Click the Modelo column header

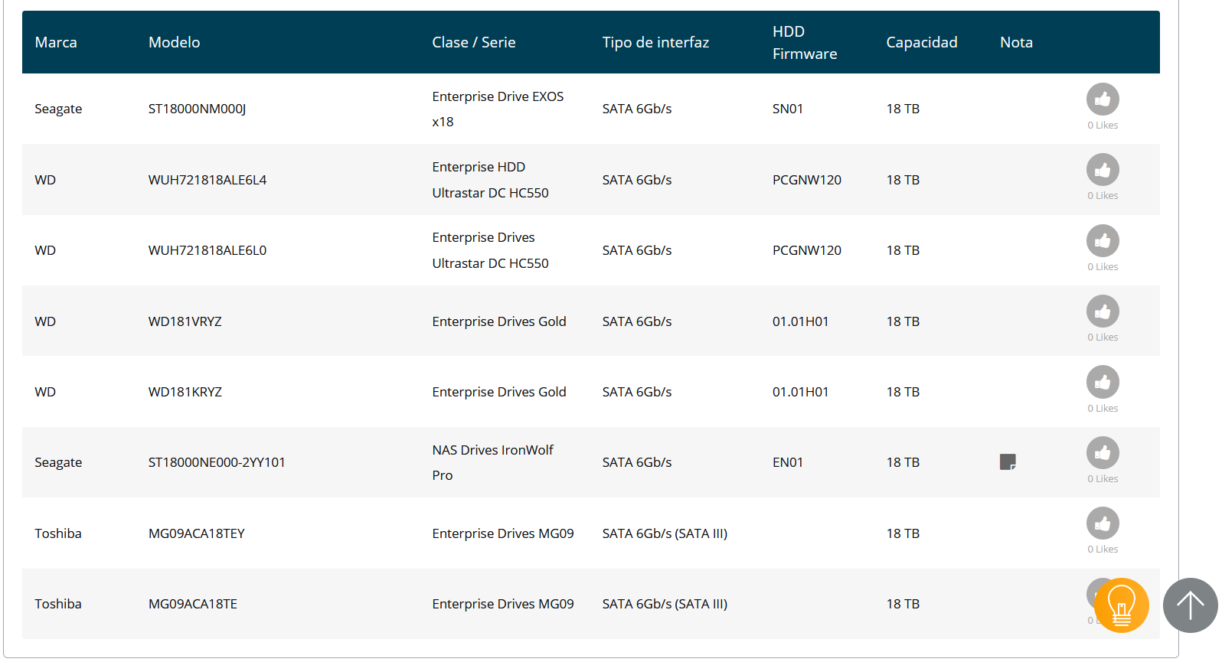pos(174,42)
